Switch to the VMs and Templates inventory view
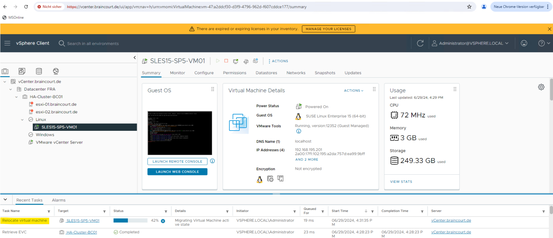Image resolution: width=553 pixels, height=238 pixels. click(x=22, y=71)
